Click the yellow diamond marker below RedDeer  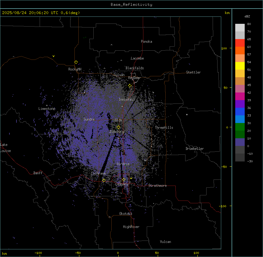[130, 86]
